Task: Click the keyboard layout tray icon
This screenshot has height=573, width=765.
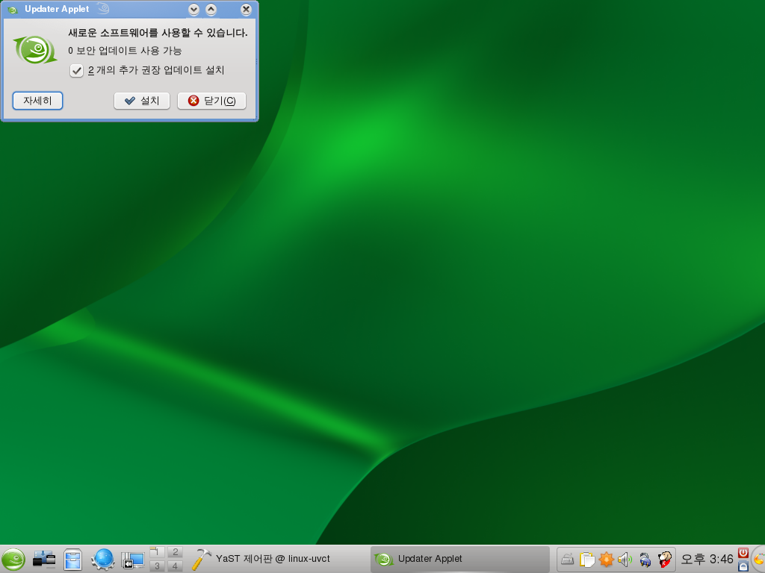Action: point(567,560)
